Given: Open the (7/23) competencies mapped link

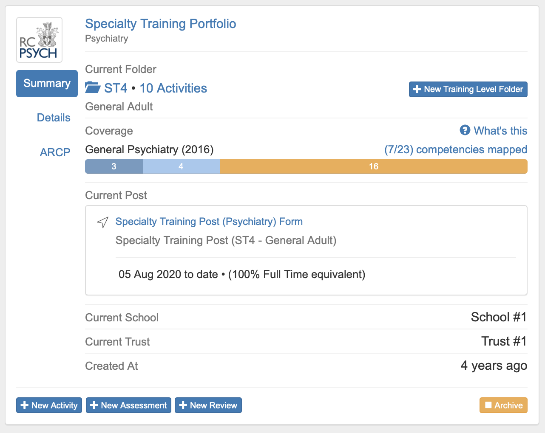Looking at the screenshot, I should pyautogui.click(x=455, y=149).
